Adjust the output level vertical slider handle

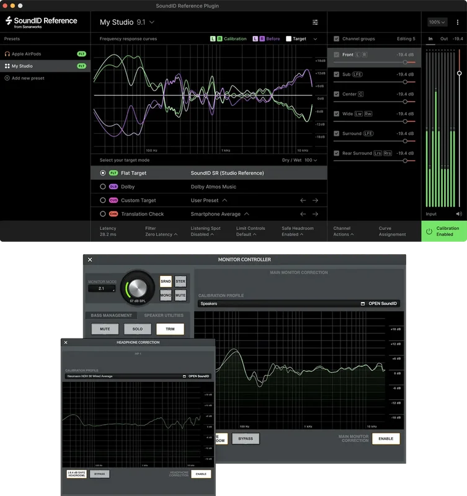coord(459,73)
